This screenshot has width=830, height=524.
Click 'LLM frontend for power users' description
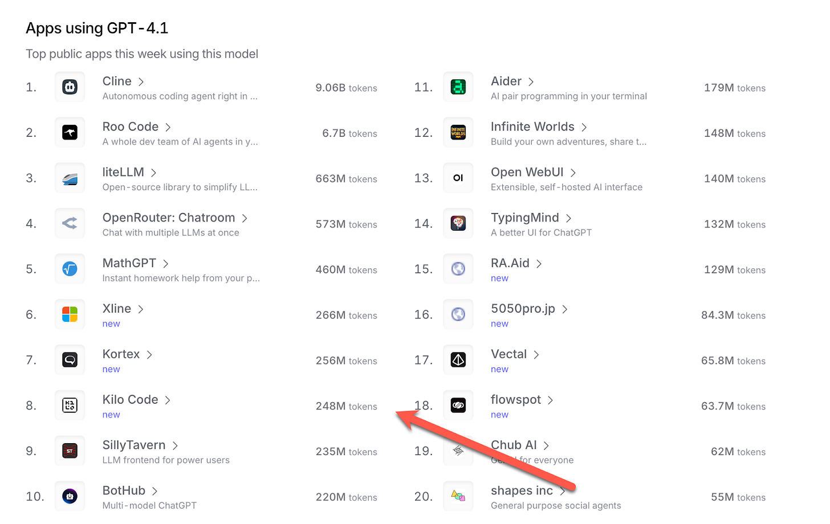tap(166, 460)
